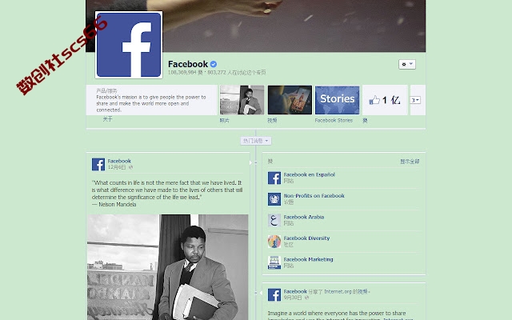
Task: Click Facebook avatar on Mandela post
Action: (98, 164)
